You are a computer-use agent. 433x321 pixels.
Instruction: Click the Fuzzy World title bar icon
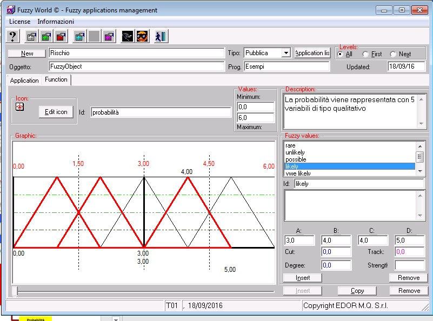(x=11, y=10)
